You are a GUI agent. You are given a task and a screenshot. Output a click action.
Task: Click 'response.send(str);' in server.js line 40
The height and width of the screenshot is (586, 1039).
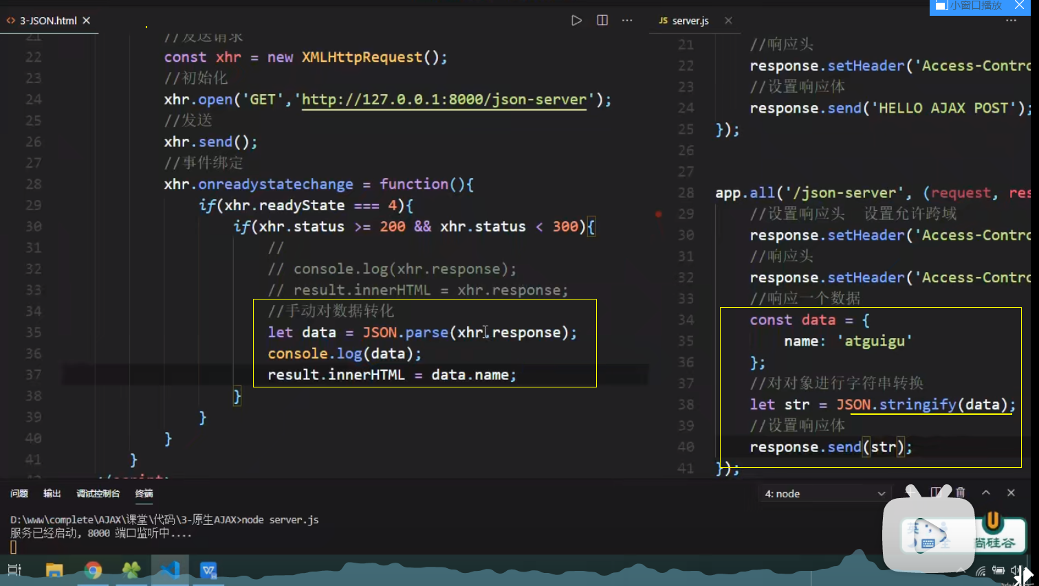tap(831, 447)
